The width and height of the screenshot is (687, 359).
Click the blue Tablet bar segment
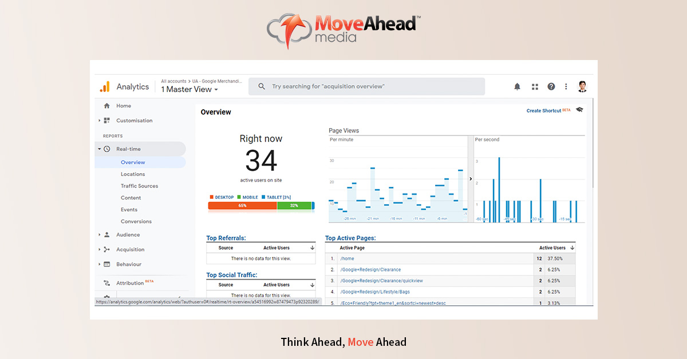tap(313, 205)
